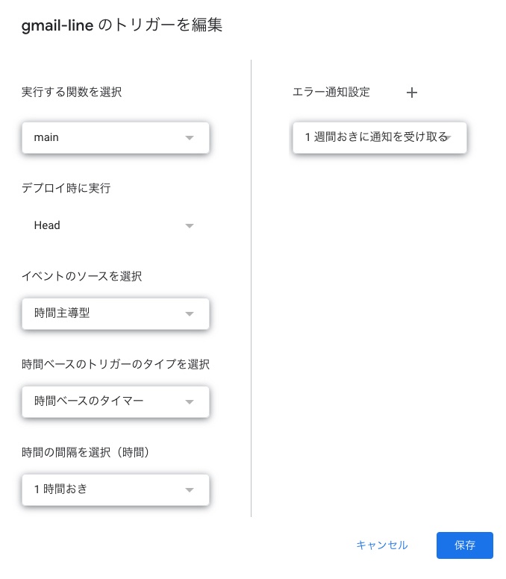Click the arrow icon beside 時間ベースのタイマー

pyautogui.click(x=190, y=402)
